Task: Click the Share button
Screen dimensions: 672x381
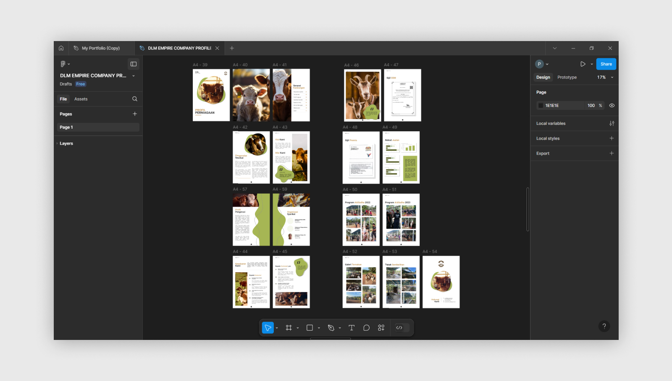Action: point(606,64)
